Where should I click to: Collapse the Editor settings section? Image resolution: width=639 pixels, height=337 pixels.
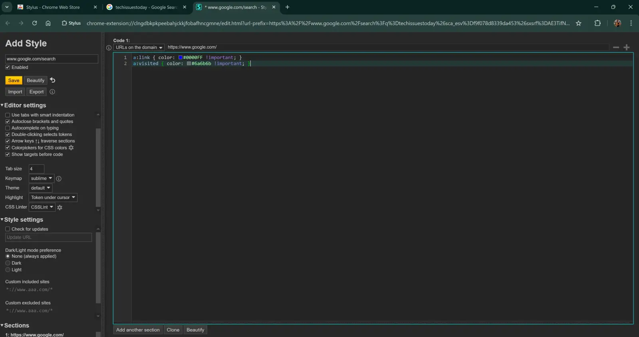[24, 105]
